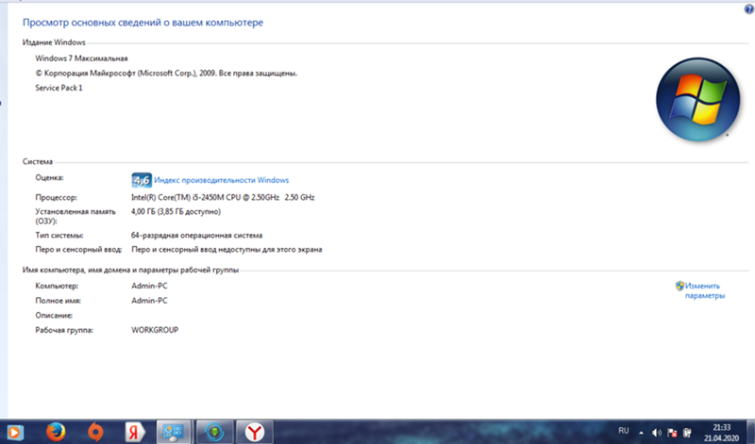Click the Change settings link

pyautogui.click(x=704, y=290)
